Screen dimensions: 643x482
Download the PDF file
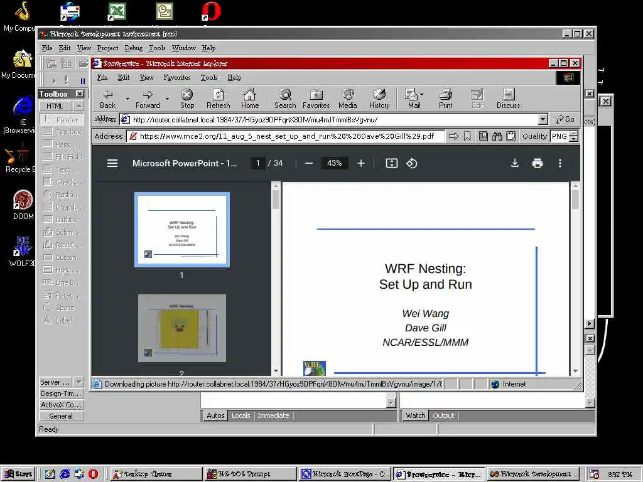tap(515, 164)
